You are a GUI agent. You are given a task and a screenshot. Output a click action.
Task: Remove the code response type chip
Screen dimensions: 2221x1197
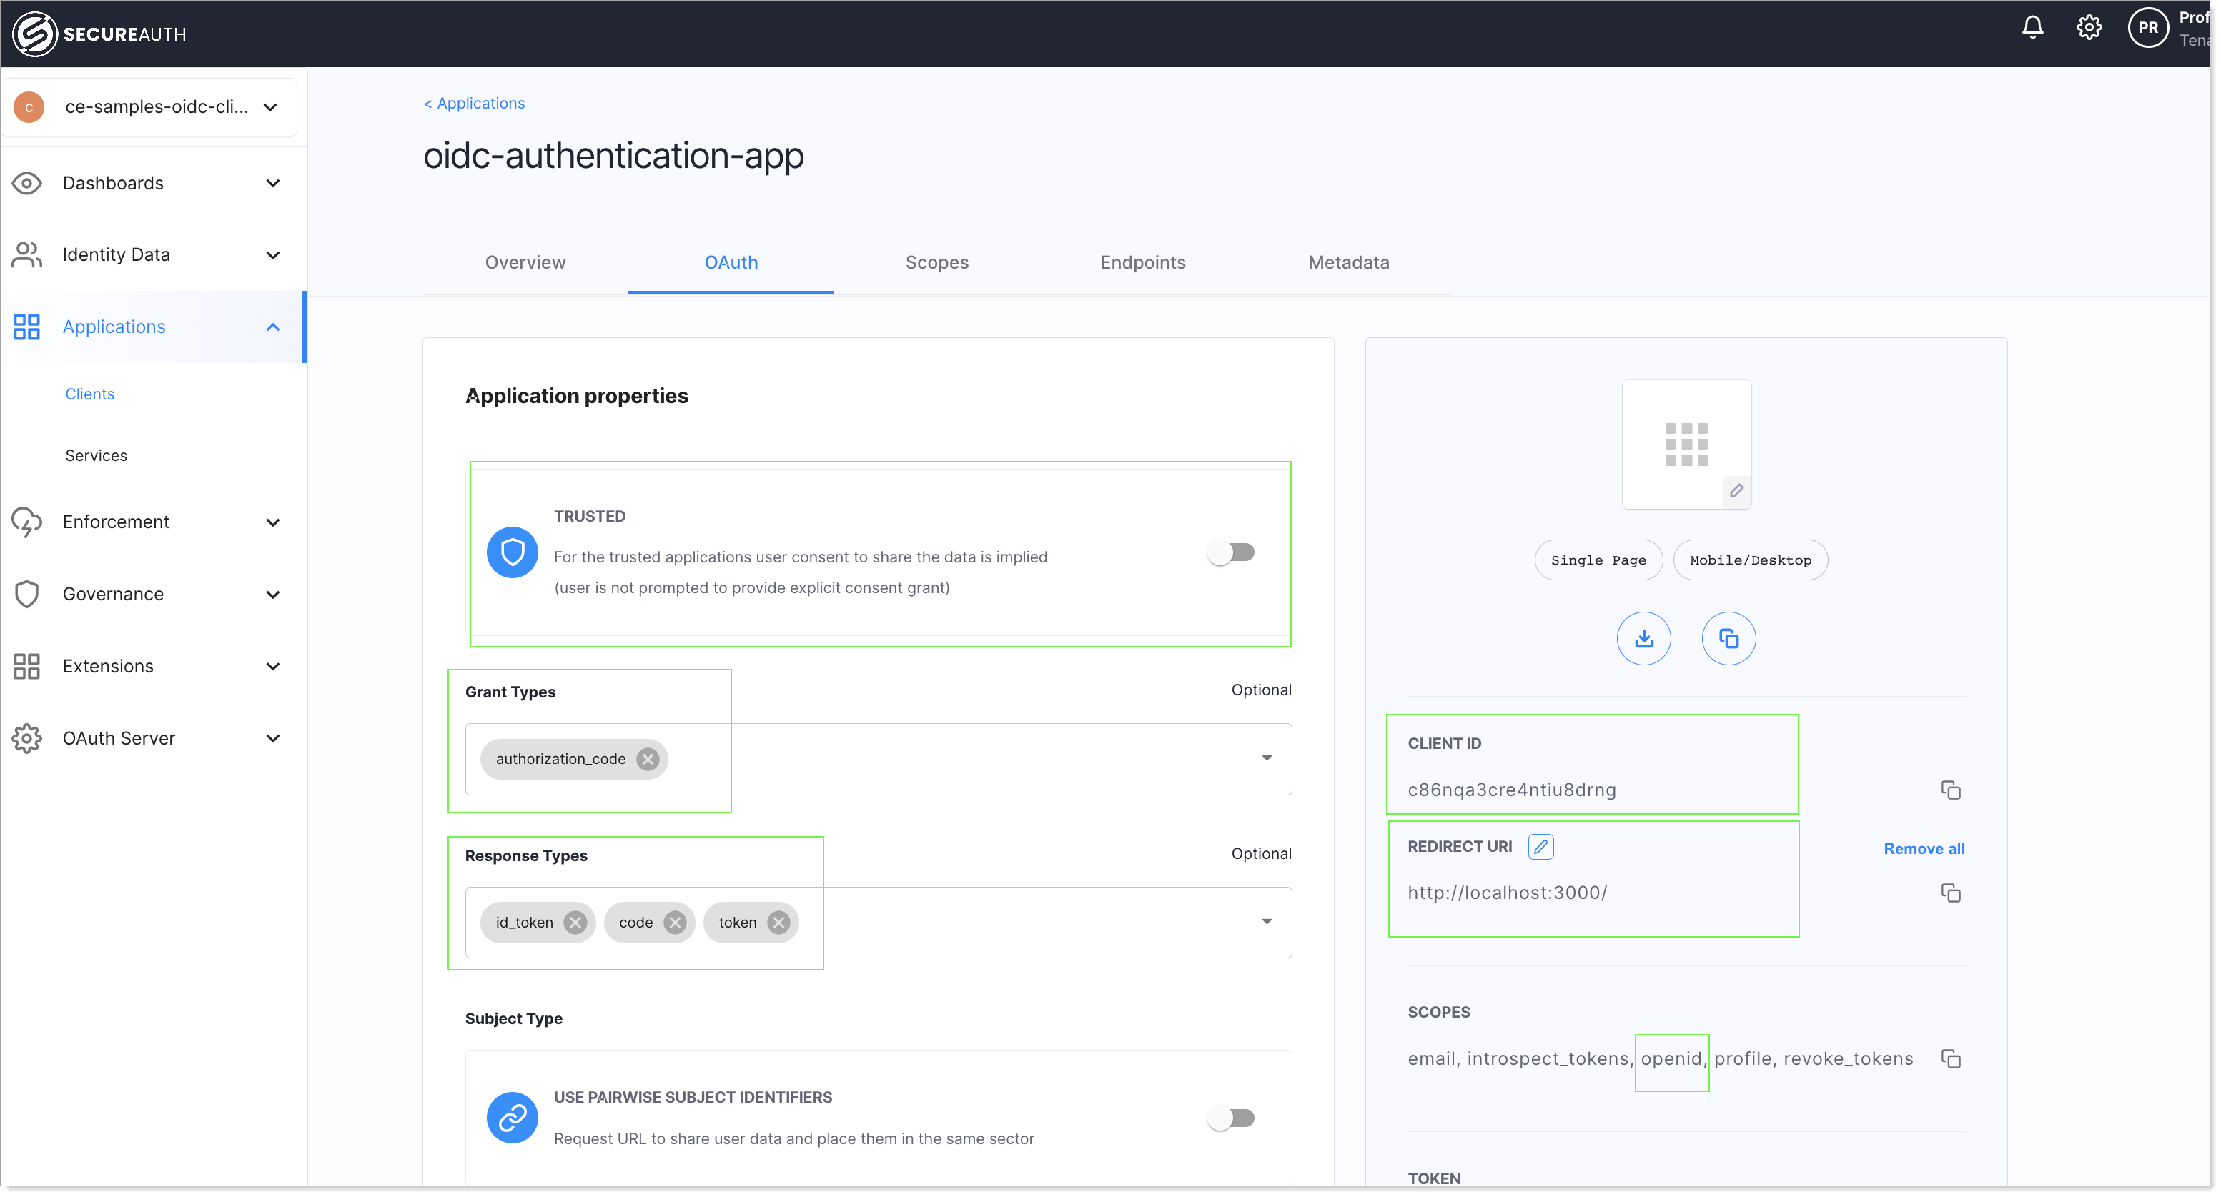675,922
